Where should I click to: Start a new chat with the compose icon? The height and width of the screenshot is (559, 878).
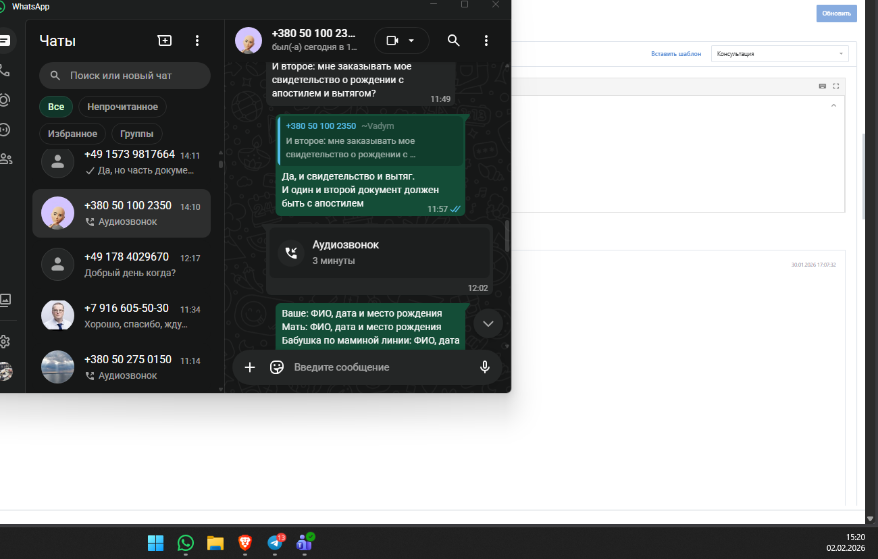[x=164, y=41]
